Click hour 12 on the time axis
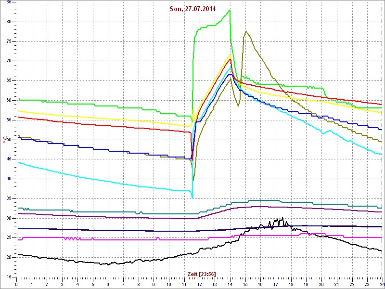 pyautogui.click(x=199, y=284)
